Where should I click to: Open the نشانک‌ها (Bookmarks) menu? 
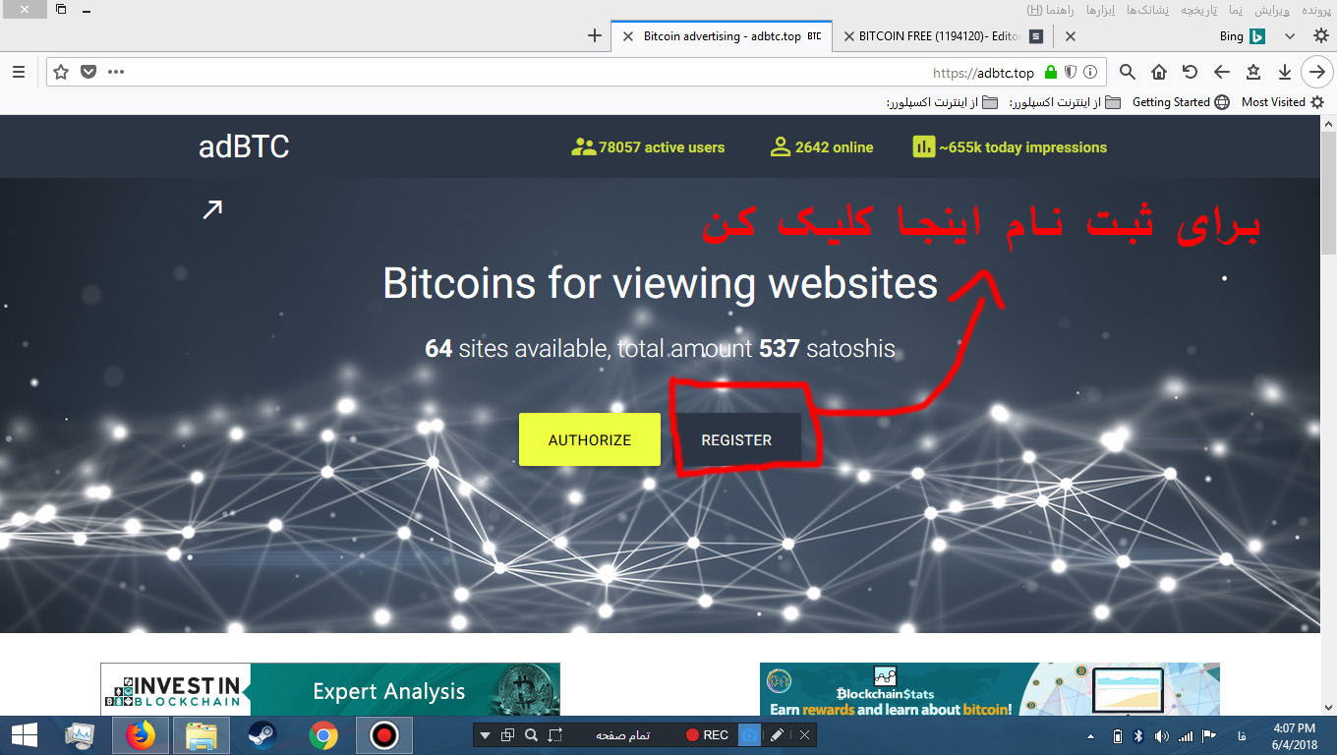[x=1146, y=10]
